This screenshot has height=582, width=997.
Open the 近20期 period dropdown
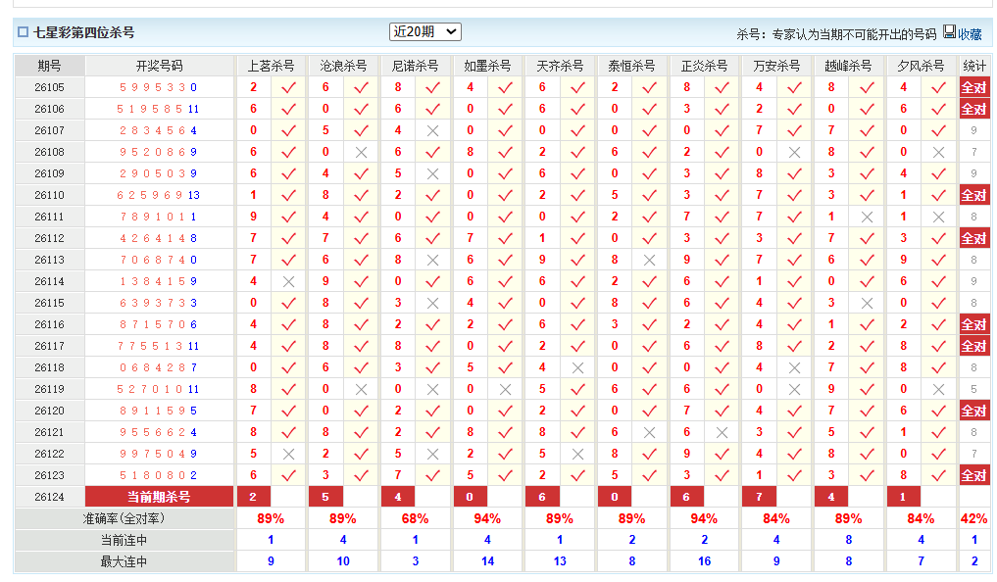coord(424,31)
